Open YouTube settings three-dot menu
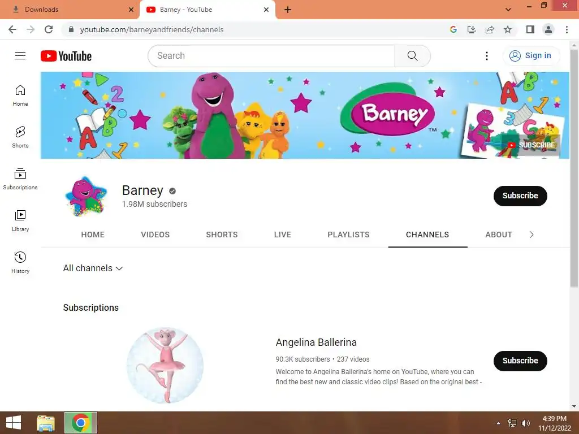This screenshot has width=579, height=434. pyautogui.click(x=487, y=56)
